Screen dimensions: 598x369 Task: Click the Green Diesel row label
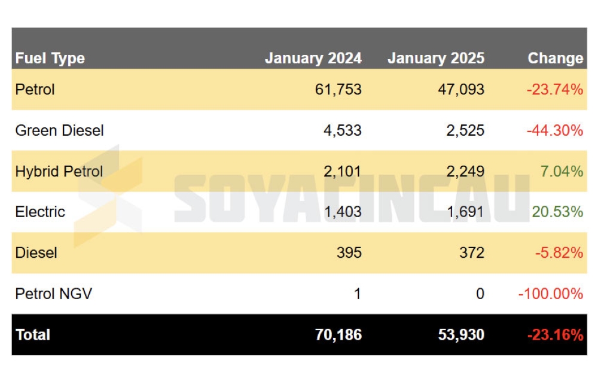point(59,130)
